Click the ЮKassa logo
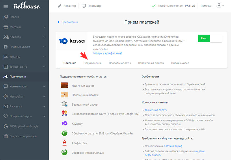Viewport: 231px width, 160px height. click(x=72, y=41)
